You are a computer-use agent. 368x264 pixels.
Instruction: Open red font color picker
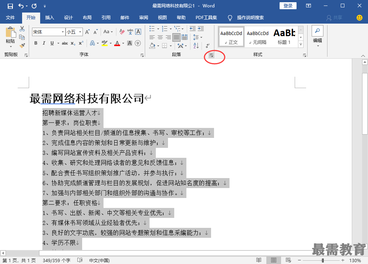pos(123,44)
